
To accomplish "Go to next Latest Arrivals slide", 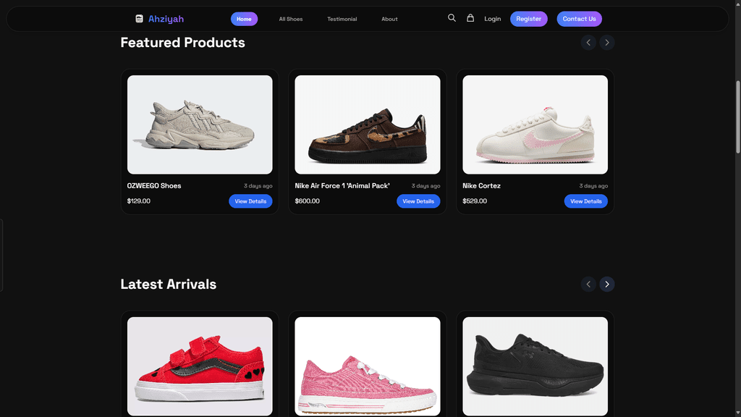I will [607, 284].
